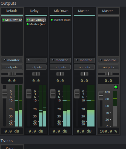The image size is (126, 149).
Task: Toggle monitor on the Master strip showing 100.0 %
Action: tap(108, 60)
